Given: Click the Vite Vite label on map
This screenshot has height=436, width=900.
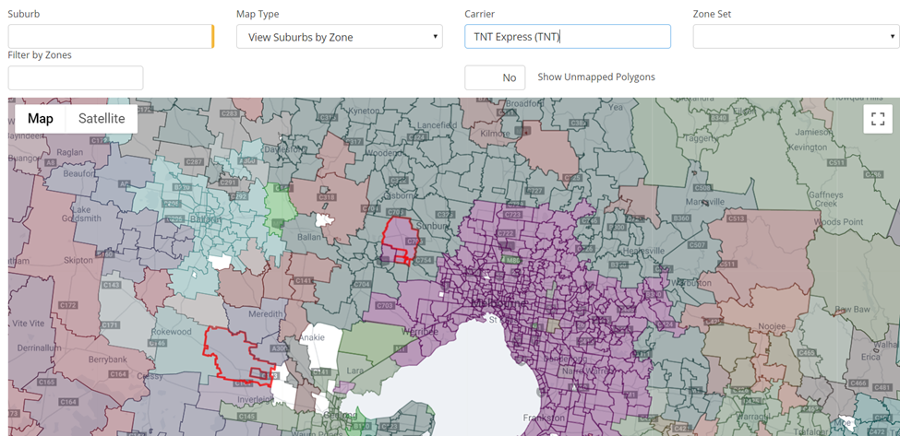Looking at the screenshot, I should 28,324.
